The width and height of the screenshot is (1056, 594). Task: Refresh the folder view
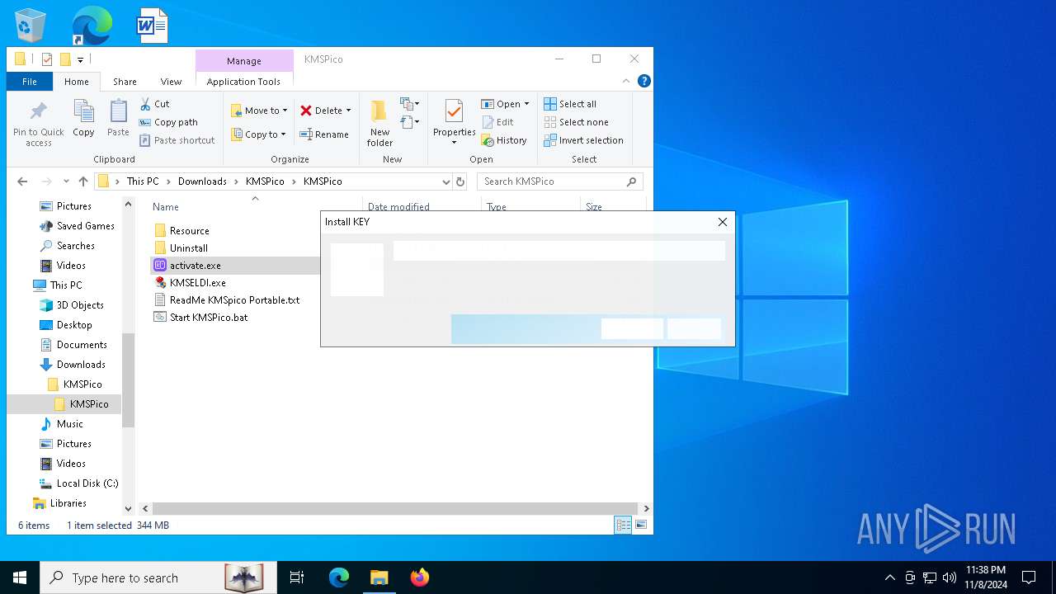460,181
